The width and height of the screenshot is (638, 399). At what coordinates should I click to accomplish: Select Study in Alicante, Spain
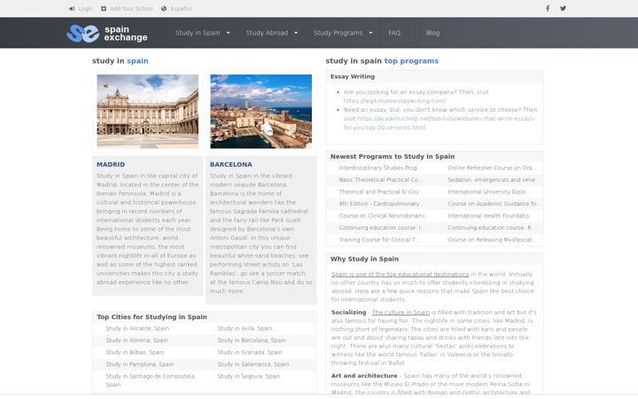(x=137, y=329)
